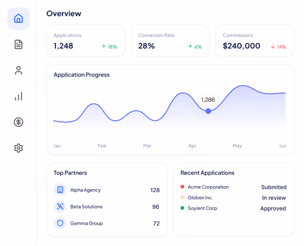The height and width of the screenshot is (246, 304).
Task: Select the Alpha Agency partner row
Action: pos(106,190)
